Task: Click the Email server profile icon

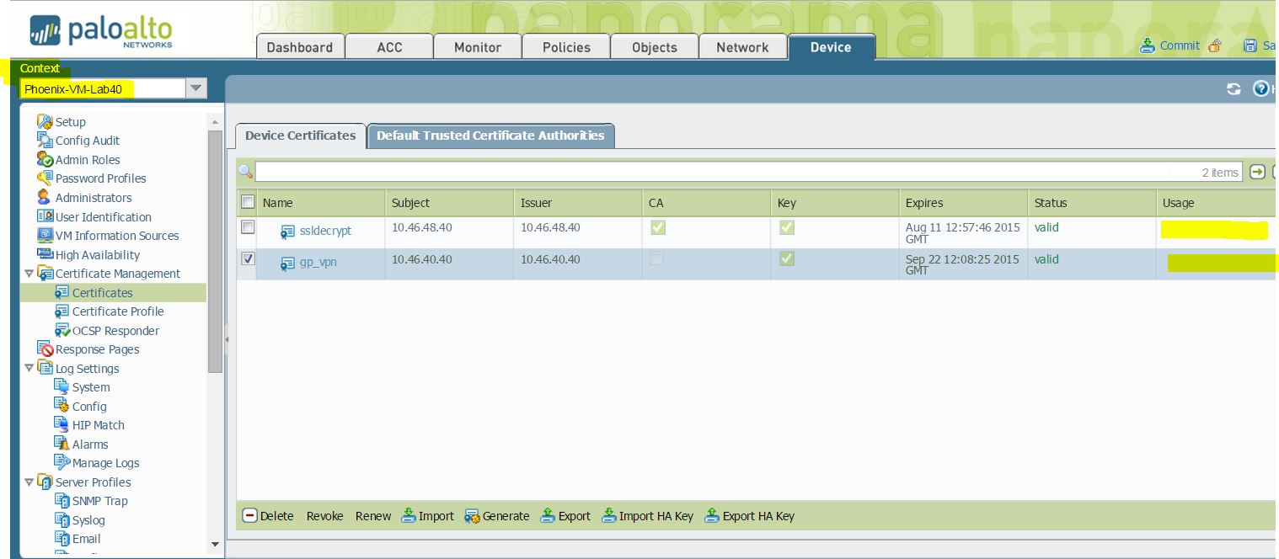Action: click(62, 539)
